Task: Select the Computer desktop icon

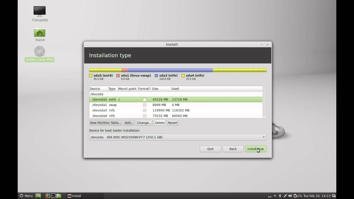Action: [x=40, y=14]
